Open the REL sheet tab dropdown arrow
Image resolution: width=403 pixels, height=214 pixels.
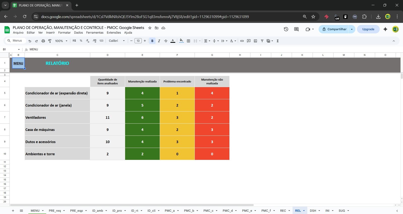pos(304,211)
